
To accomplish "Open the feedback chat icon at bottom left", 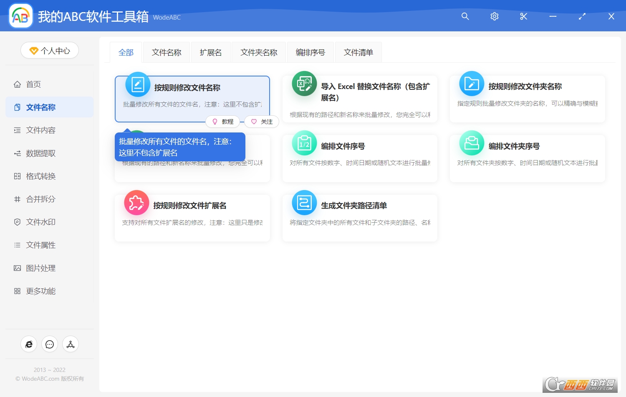I will point(49,344).
